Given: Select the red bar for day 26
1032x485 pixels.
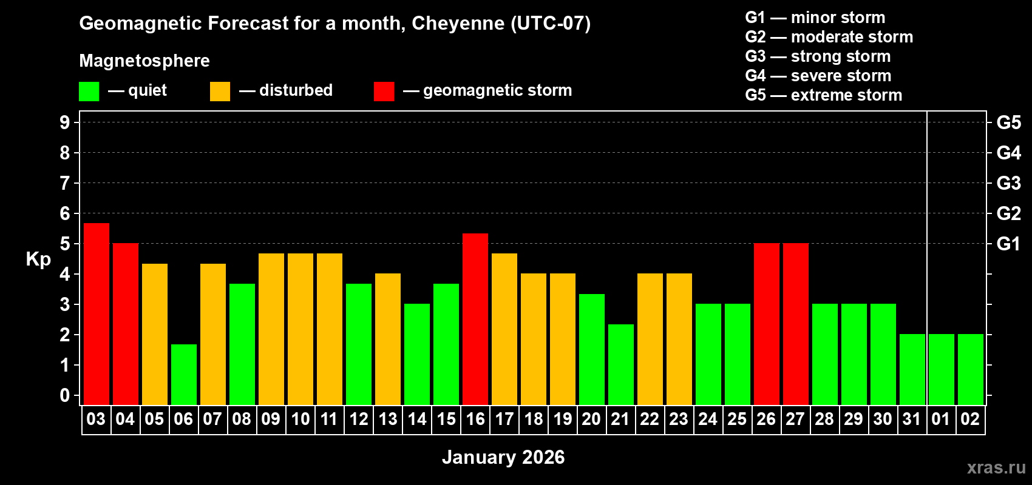Looking at the screenshot, I should [x=767, y=324].
